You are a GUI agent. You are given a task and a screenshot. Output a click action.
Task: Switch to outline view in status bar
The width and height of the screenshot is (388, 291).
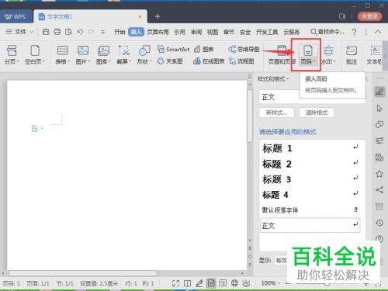(x=223, y=283)
